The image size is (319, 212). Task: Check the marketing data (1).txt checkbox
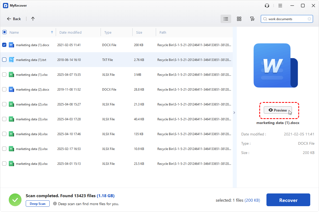(4, 60)
